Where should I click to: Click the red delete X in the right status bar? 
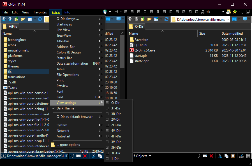tap(211, 156)
